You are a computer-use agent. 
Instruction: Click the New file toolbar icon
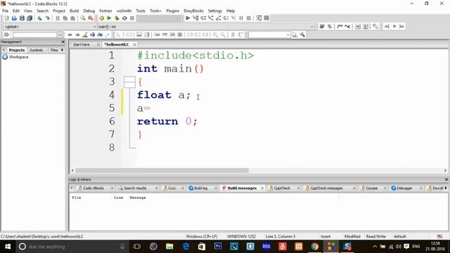coord(7,18)
